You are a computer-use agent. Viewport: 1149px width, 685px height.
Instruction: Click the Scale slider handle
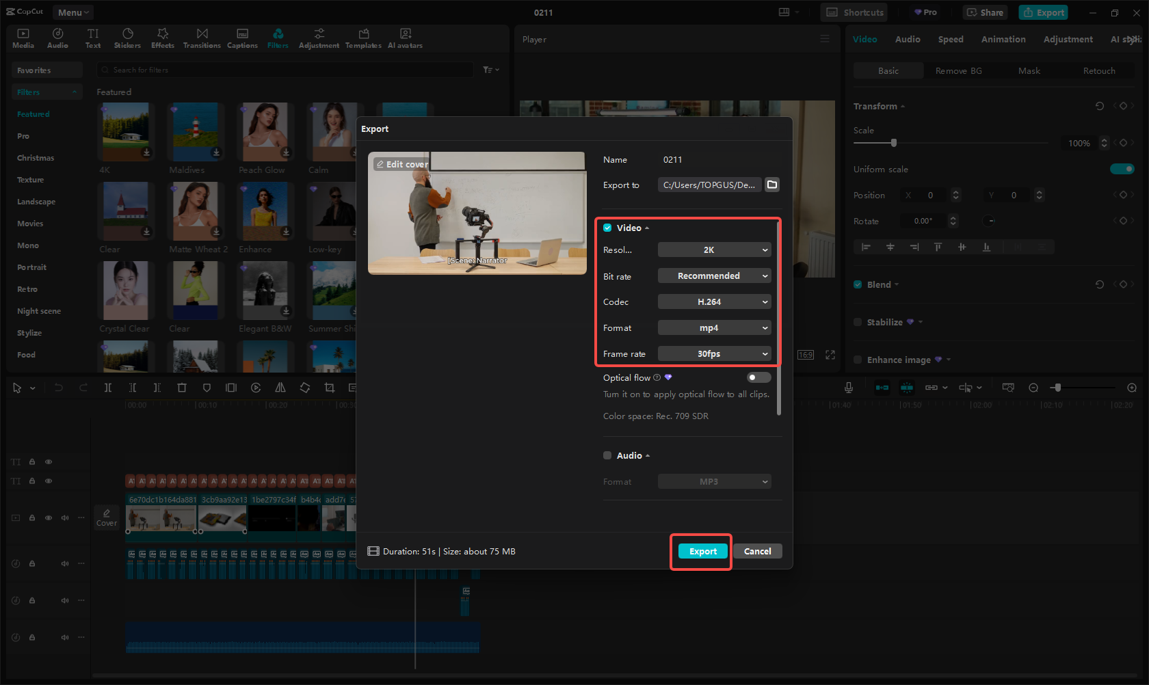pos(894,143)
